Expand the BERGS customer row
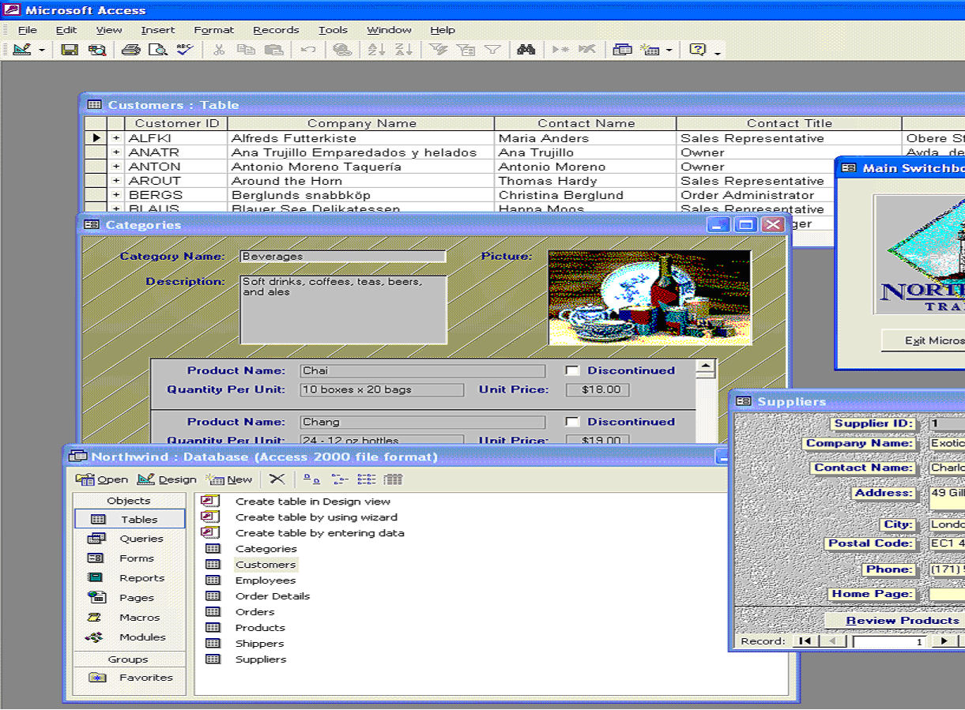The height and width of the screenshot is (710, 965). [116, 195]
